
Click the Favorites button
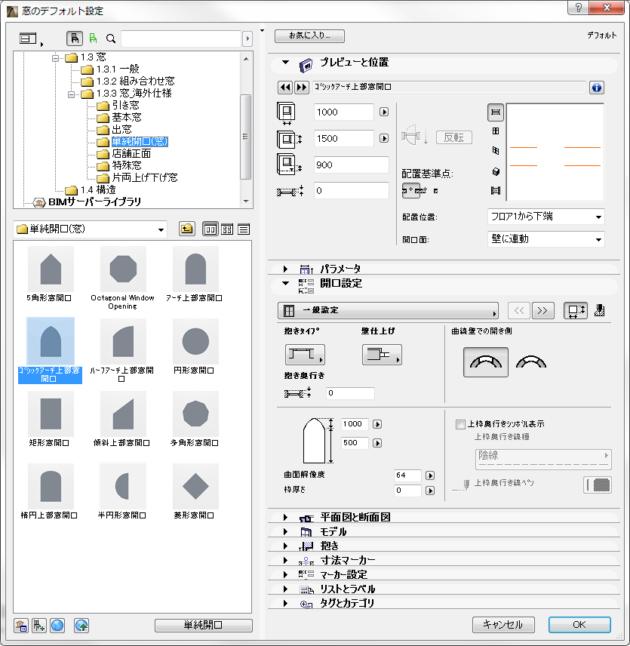[309, 35]
